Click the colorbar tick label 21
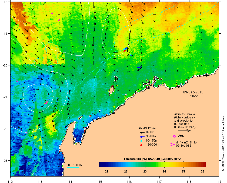 [x=106, y=171]
